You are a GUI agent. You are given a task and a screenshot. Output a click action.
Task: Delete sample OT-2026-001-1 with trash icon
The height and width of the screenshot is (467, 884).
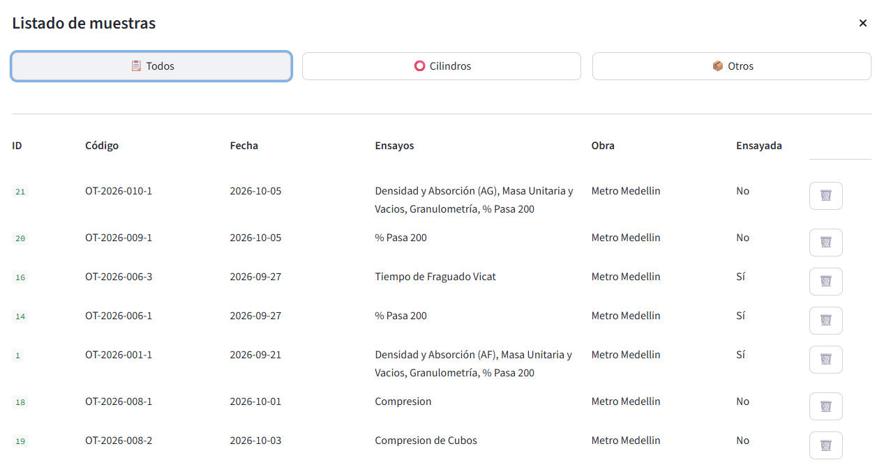[826, 360]
